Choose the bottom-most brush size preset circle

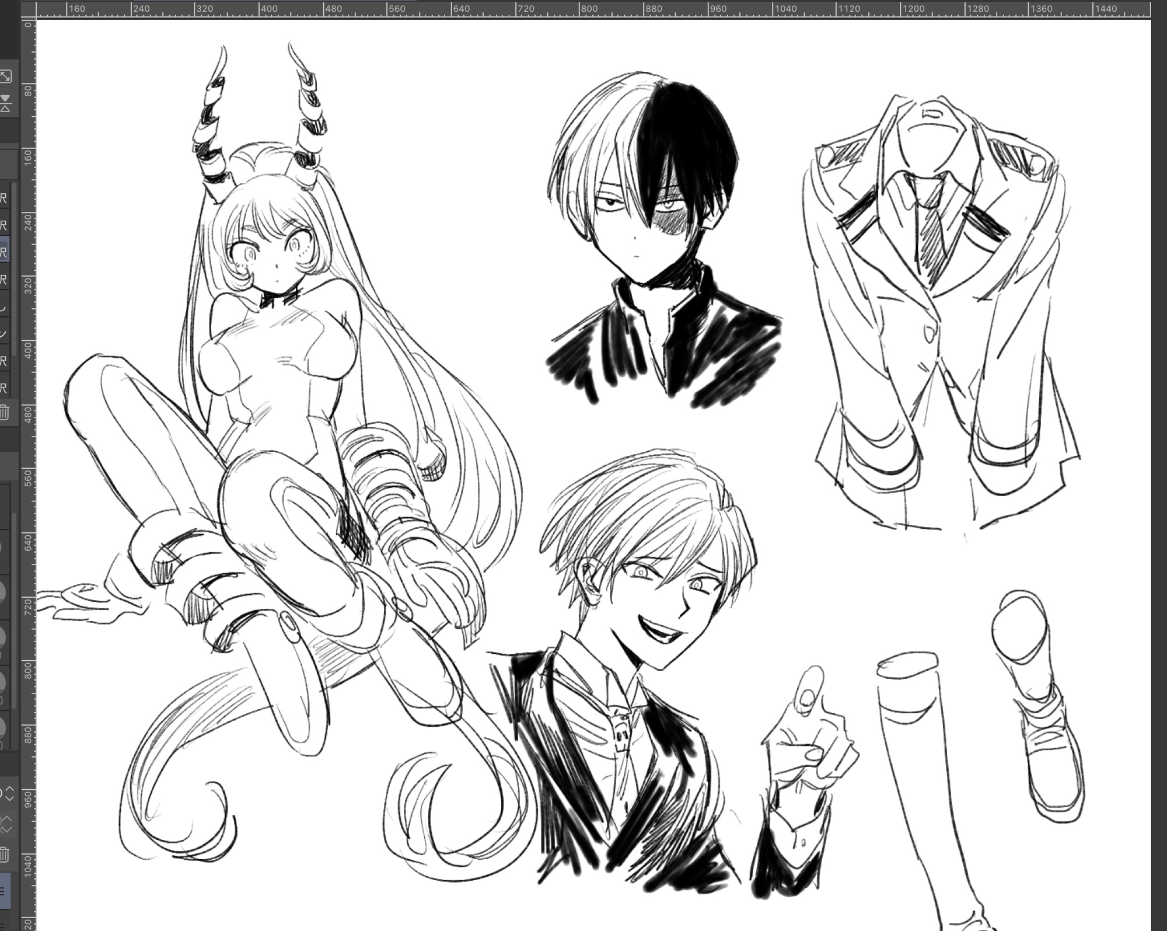2,728
